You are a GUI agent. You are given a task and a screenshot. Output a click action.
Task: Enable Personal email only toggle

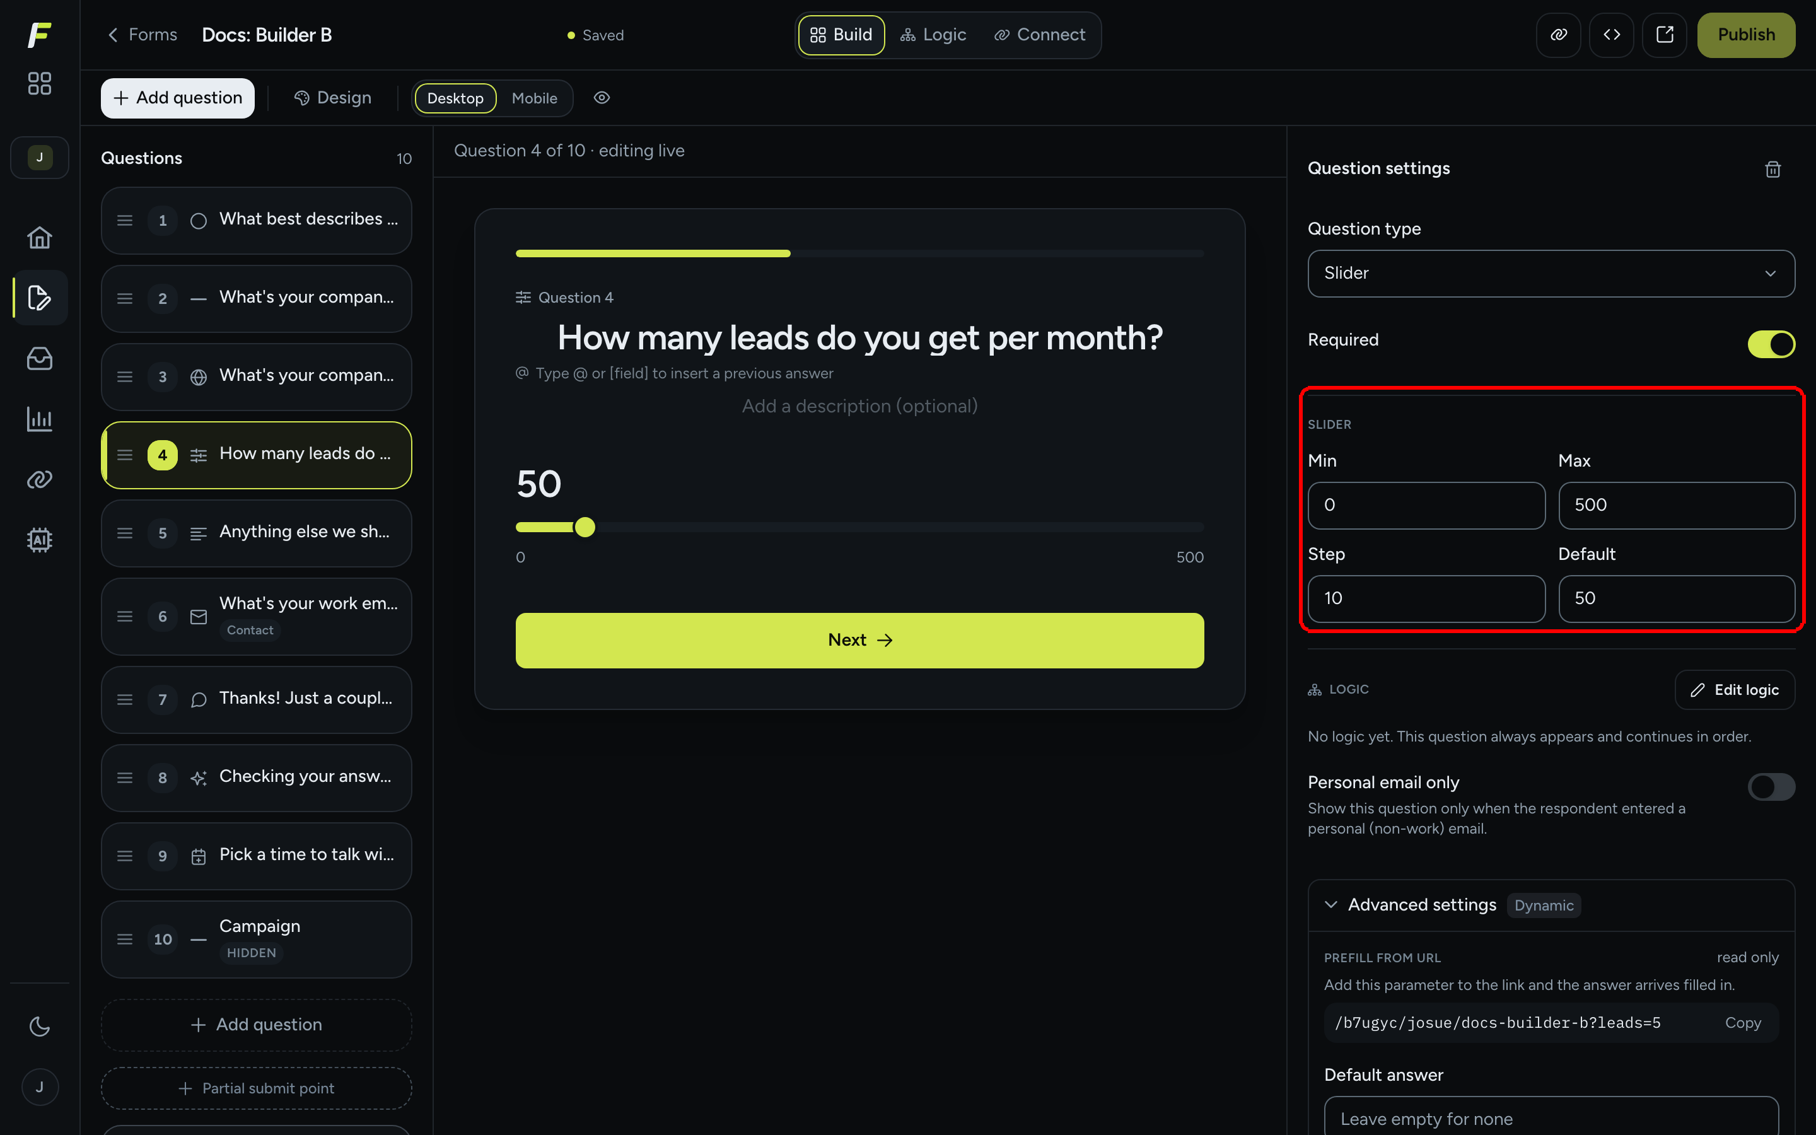coord(1771,787)
